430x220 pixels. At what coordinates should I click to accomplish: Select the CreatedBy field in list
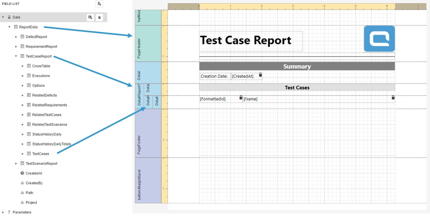coord(34,183)
